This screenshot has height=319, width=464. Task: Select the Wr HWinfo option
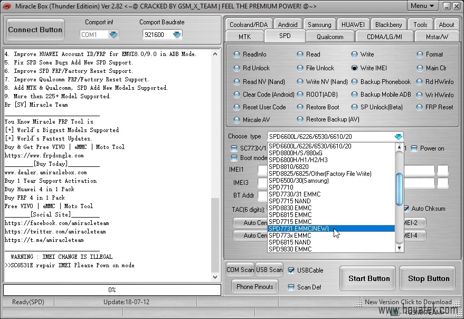pyautogui.click(x=435, y=95)
